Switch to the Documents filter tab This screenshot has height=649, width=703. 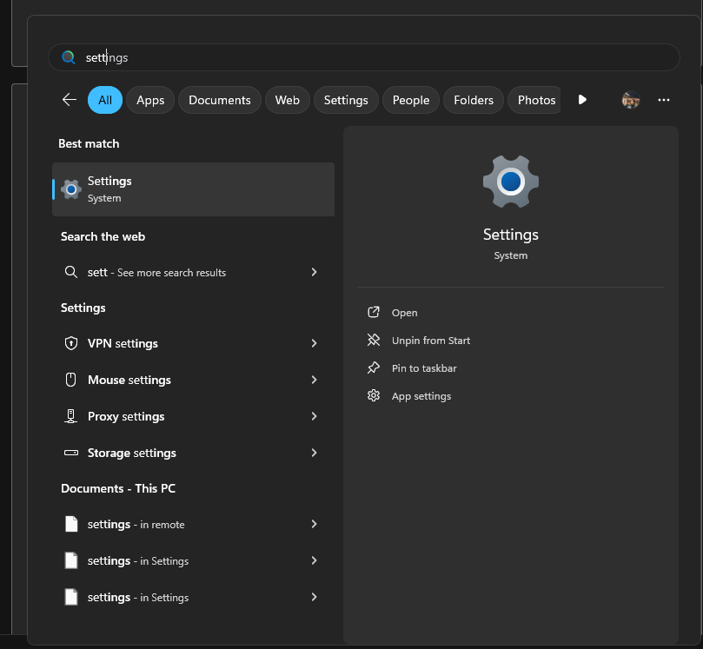220,100
